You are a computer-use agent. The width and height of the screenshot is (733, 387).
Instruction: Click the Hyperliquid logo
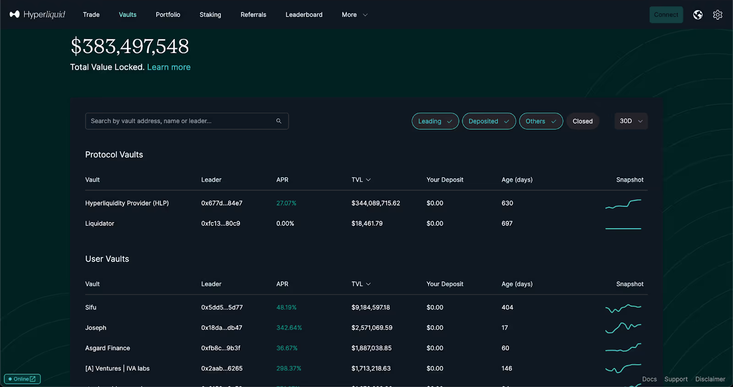(38, 15)
